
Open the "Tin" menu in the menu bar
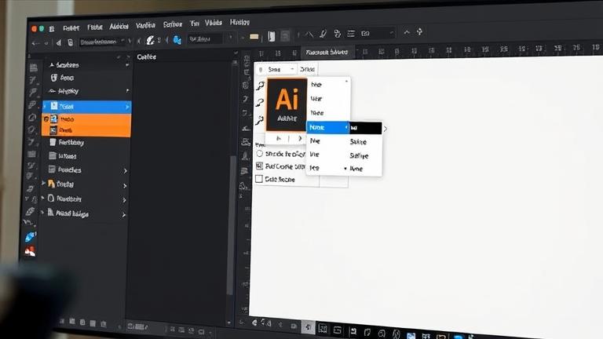[195, 24]
